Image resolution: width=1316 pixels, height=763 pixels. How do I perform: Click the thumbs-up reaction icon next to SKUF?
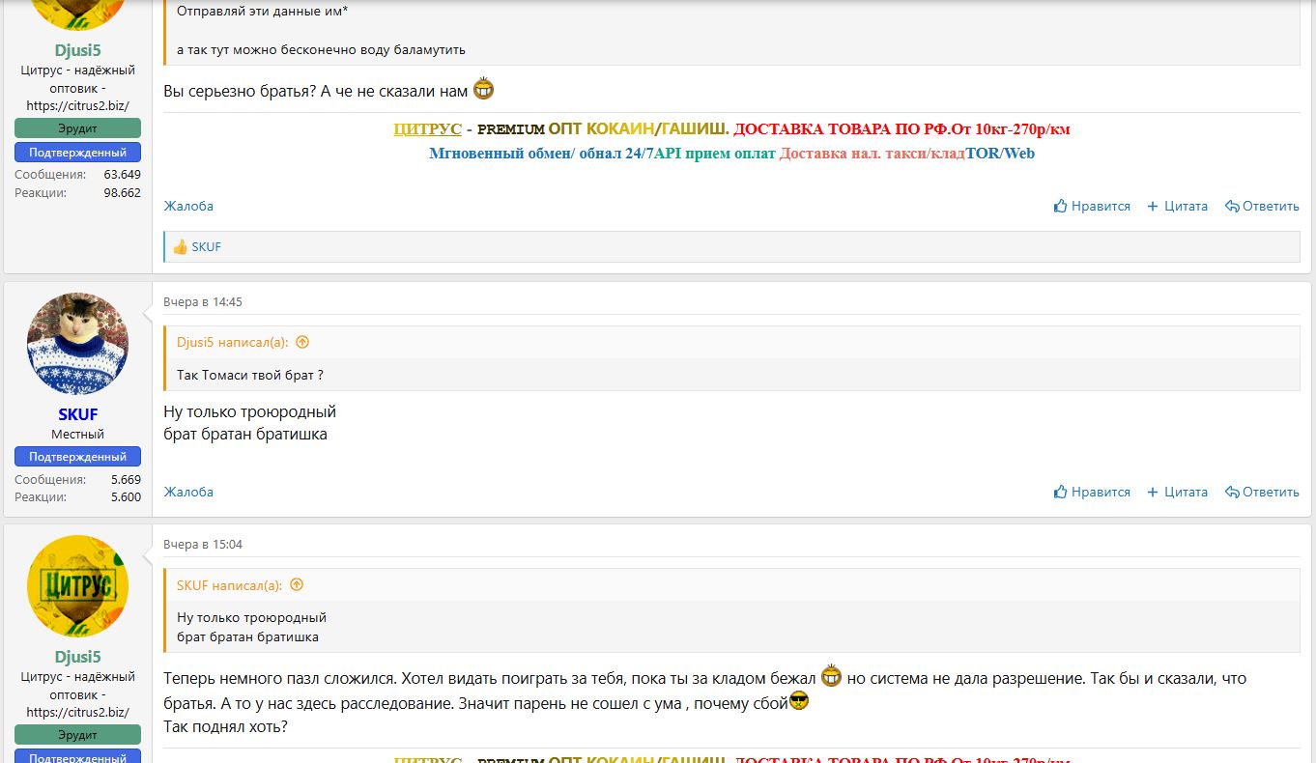(x=180, y=247)
